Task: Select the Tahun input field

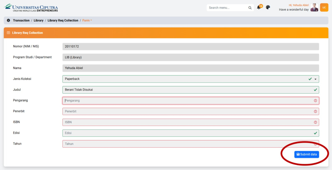Action: pos(187,144)
